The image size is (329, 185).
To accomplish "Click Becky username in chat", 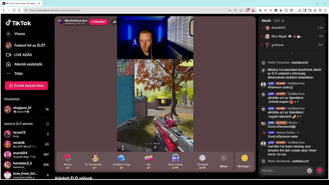I will tap(293, 123).
